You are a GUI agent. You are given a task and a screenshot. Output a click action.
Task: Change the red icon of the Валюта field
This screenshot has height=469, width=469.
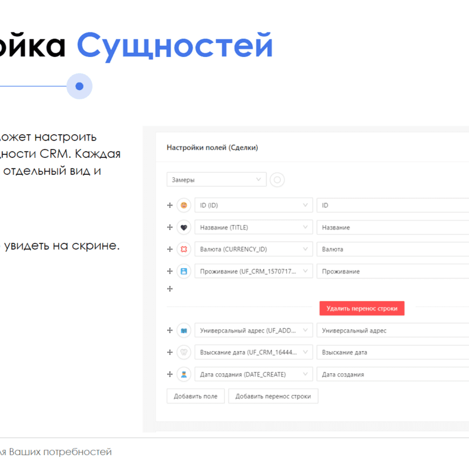coord(184,249)
